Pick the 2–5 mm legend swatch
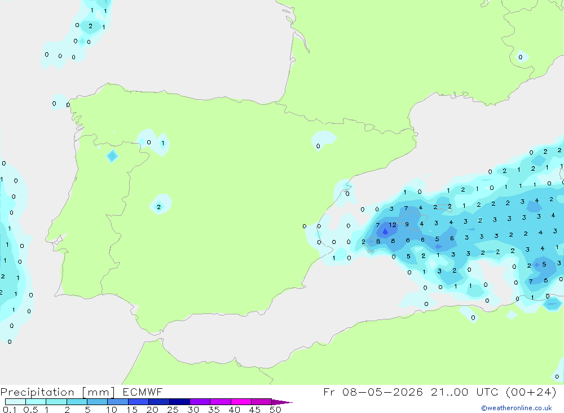The height and width of the screenshot is (413, 564). 77,402
